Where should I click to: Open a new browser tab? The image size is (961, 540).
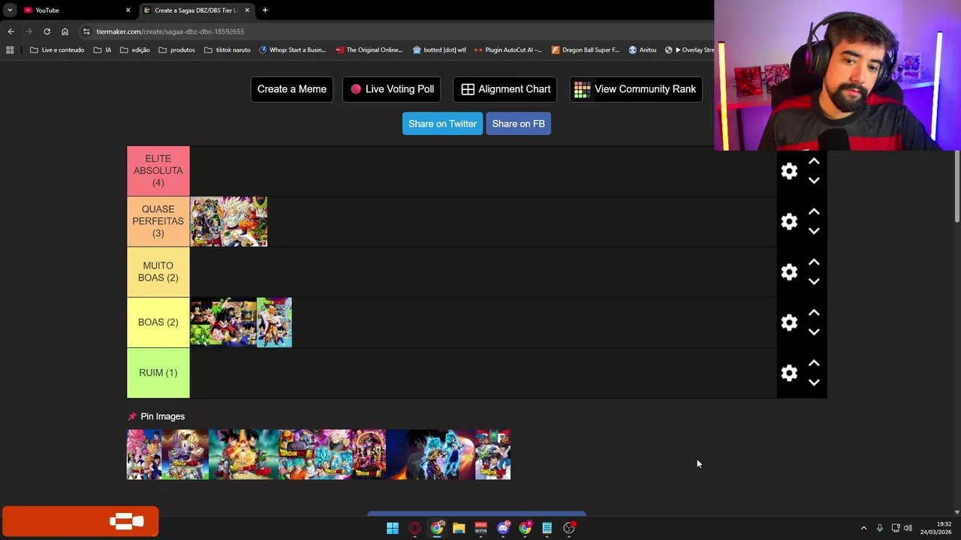tap(265, 10)
